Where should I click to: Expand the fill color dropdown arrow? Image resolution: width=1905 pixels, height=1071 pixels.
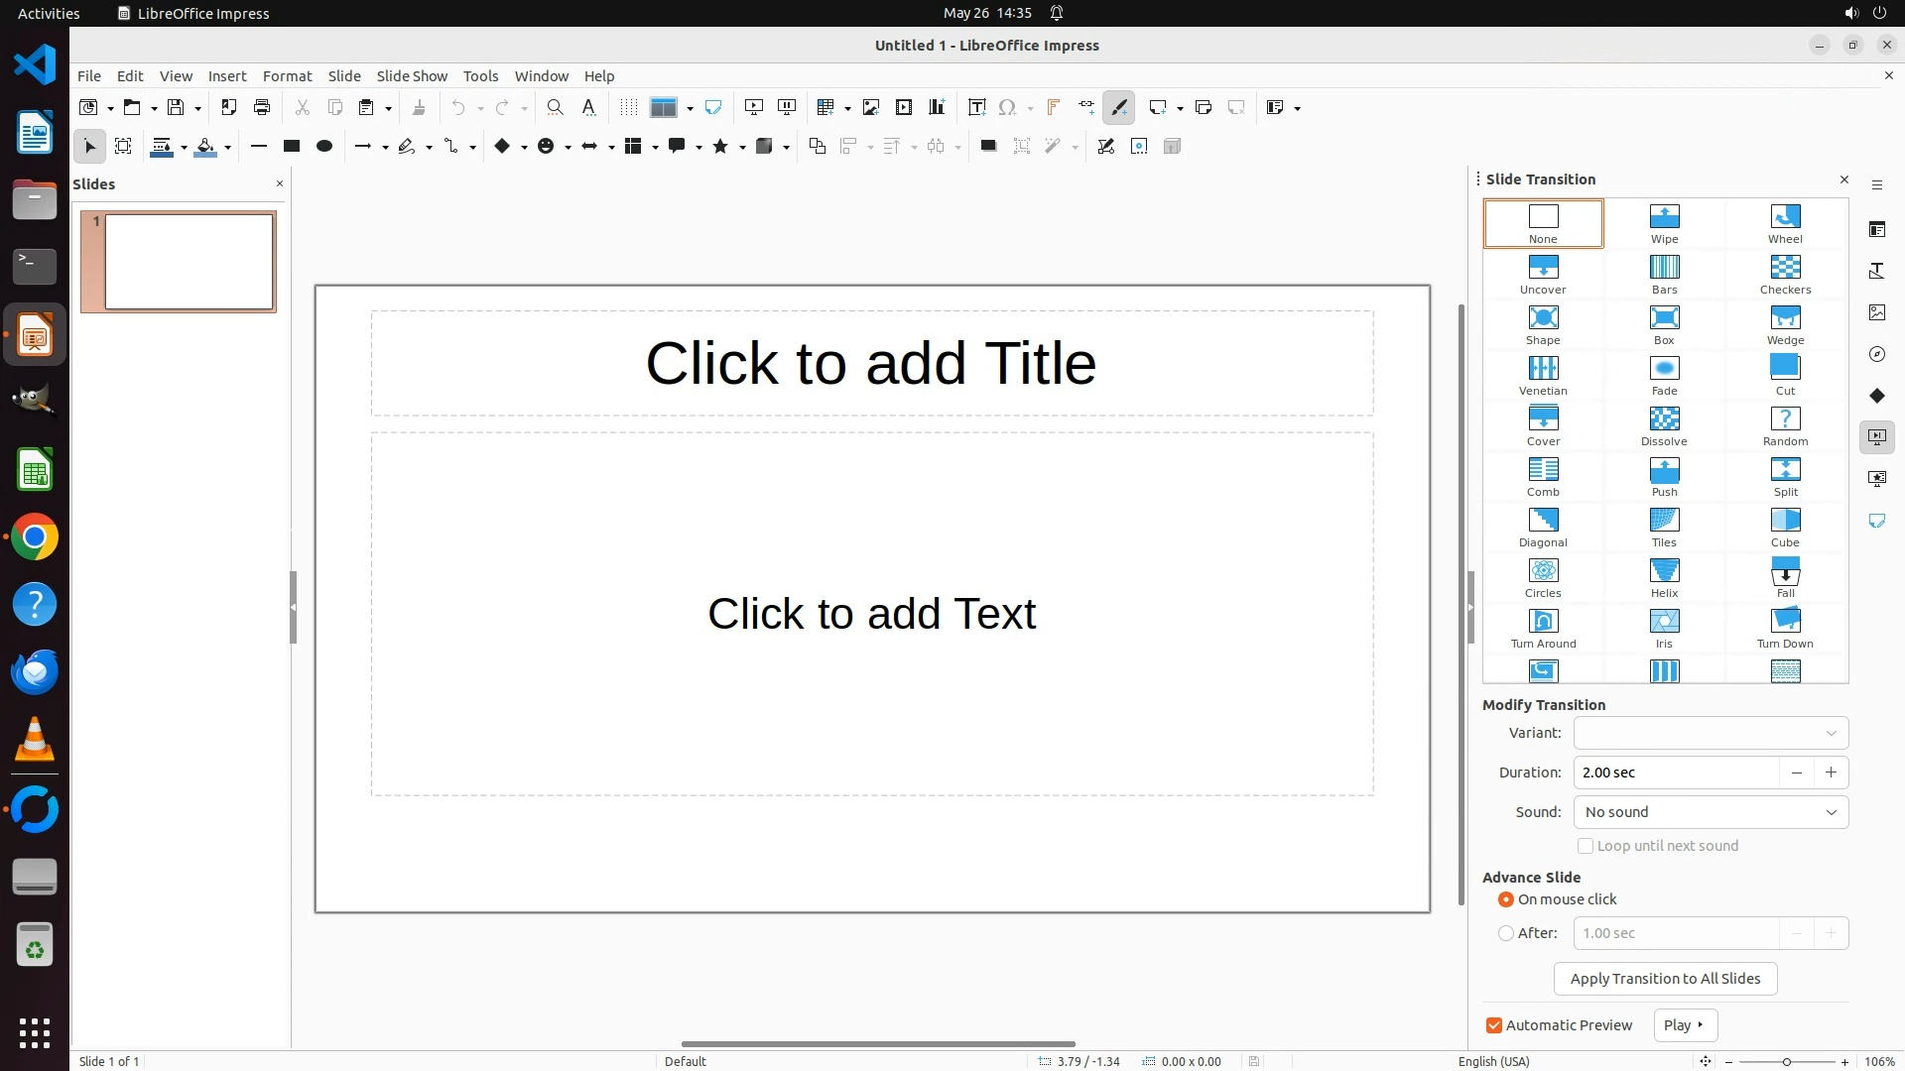pos(228,147)
